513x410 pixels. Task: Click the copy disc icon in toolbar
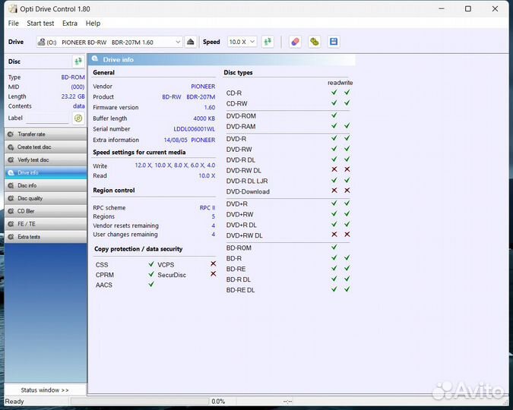point(315,42)
